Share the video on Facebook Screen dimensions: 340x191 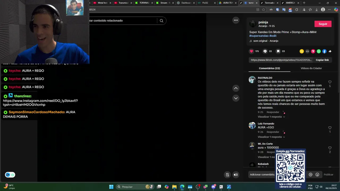(x=324, y=51)
